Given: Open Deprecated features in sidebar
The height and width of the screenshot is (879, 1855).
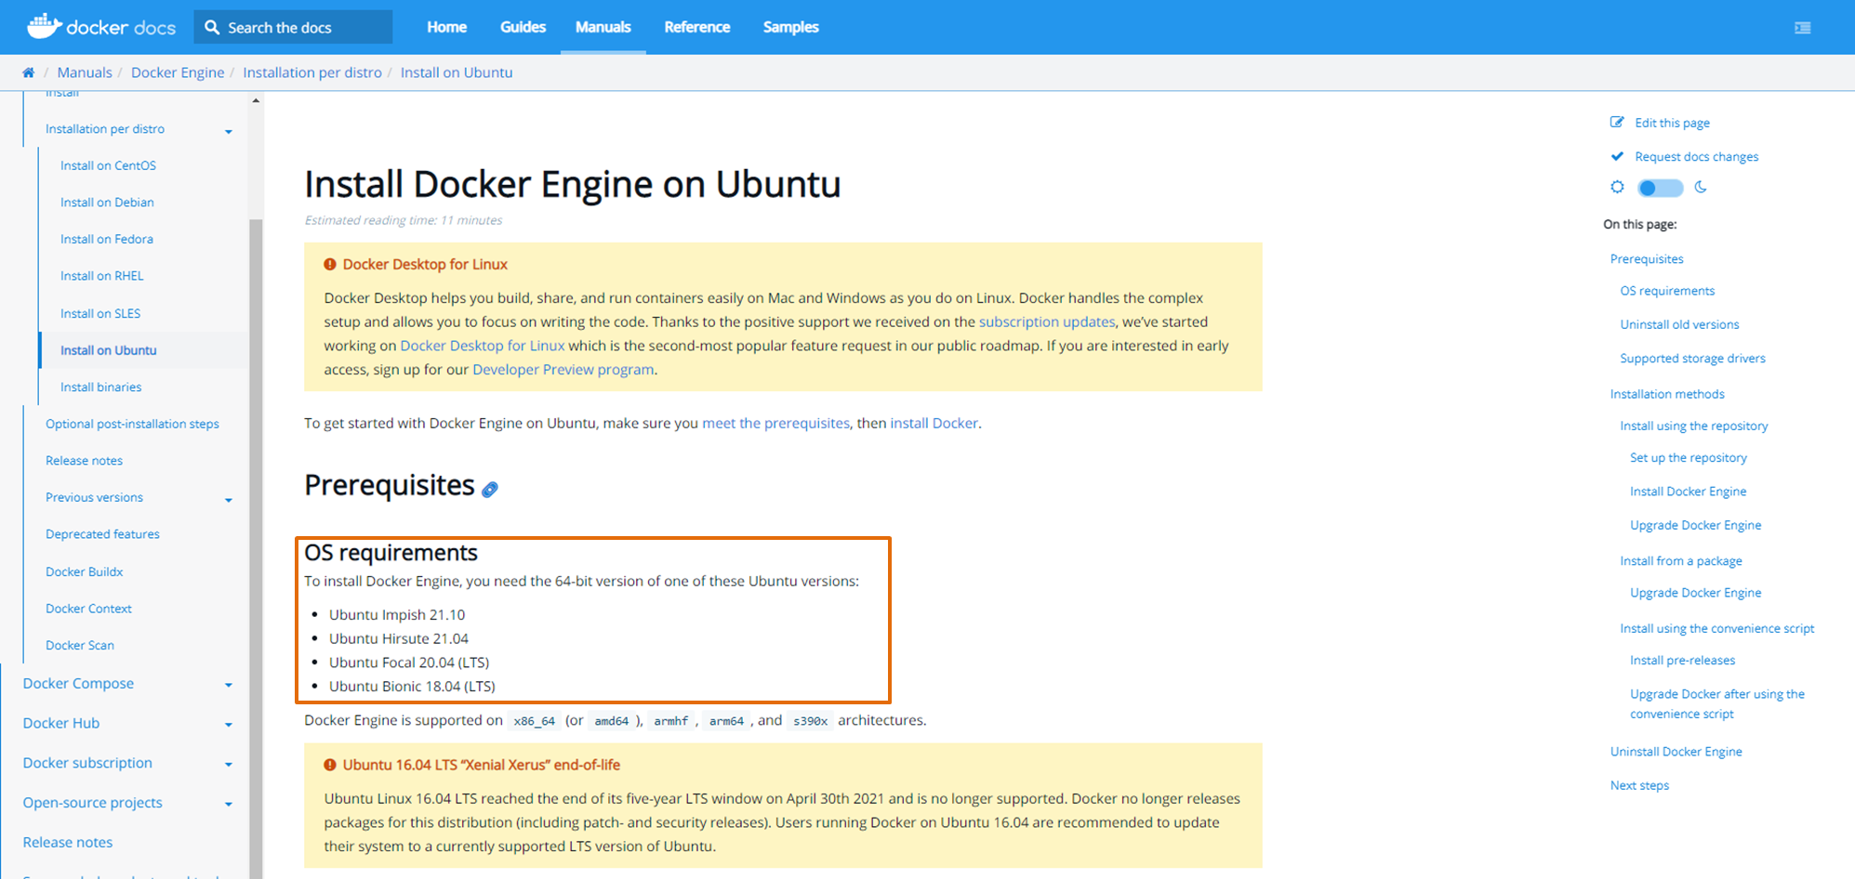Looking at the screenshot, I should click(102, 534).
